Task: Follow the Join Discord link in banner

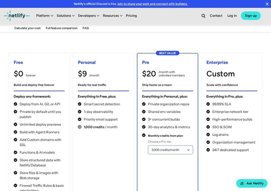Action: [x=152, y=4]
